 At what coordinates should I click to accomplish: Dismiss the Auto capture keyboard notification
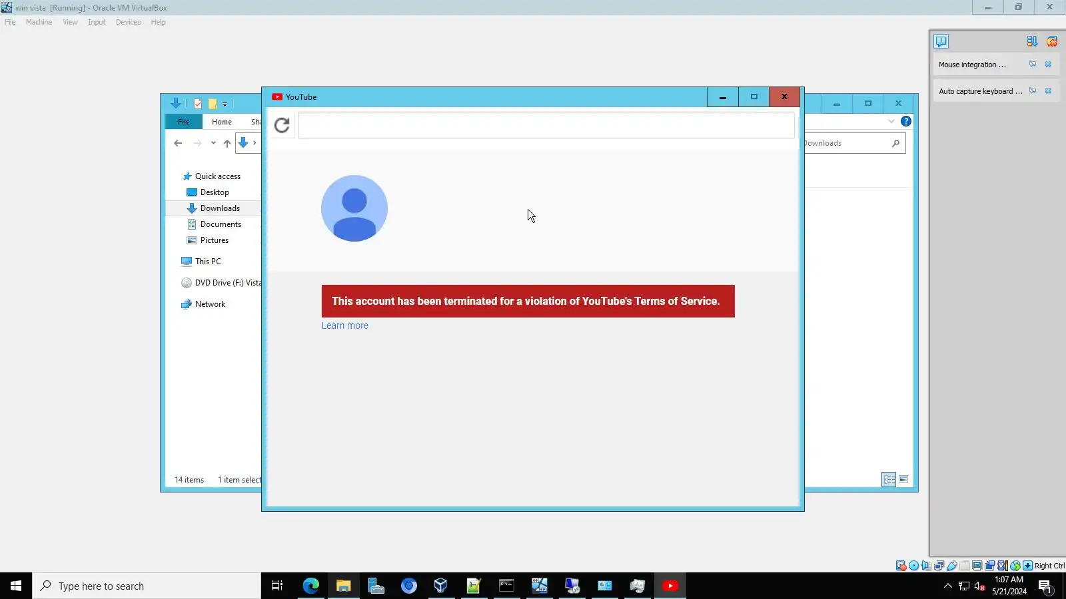[1048, 91]
